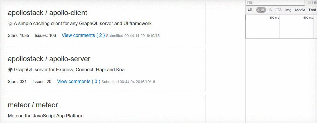Select the CSS network filter

tap(278, 10)
